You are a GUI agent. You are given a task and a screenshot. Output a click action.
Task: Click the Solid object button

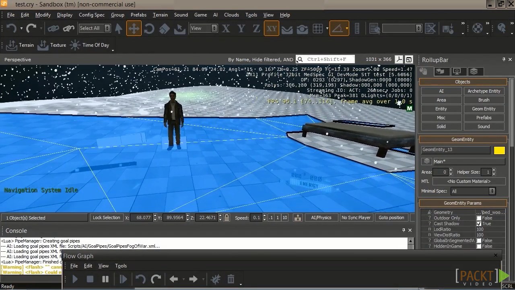(441, 126)
